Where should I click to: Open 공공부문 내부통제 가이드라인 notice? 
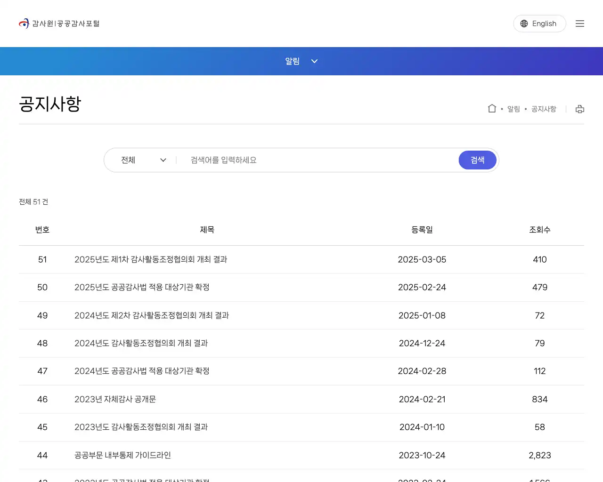point(123,455)
